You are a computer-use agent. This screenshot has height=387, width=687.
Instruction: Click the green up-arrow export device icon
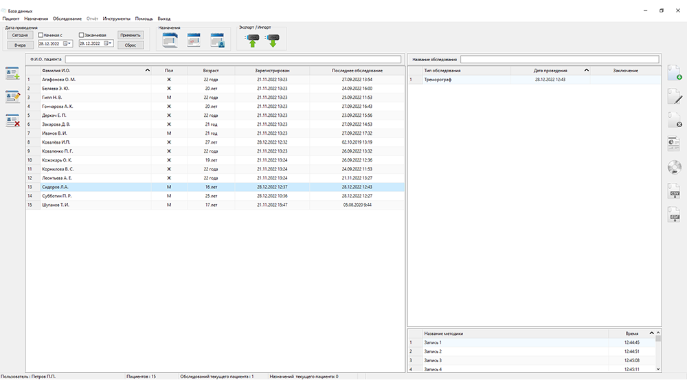tap(252, 40)
